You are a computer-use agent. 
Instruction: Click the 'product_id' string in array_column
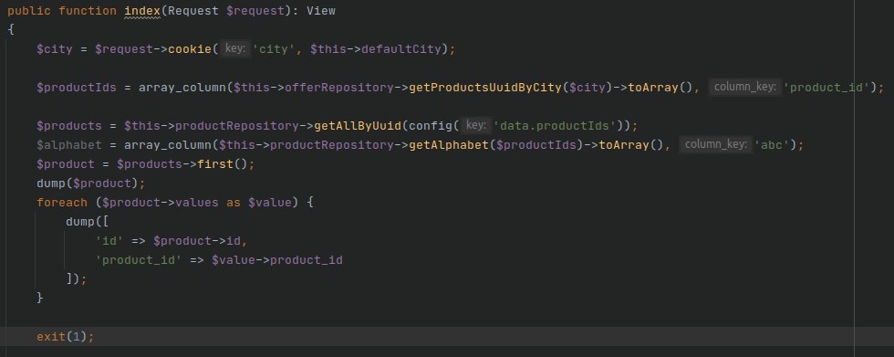(x=826, y=88)
